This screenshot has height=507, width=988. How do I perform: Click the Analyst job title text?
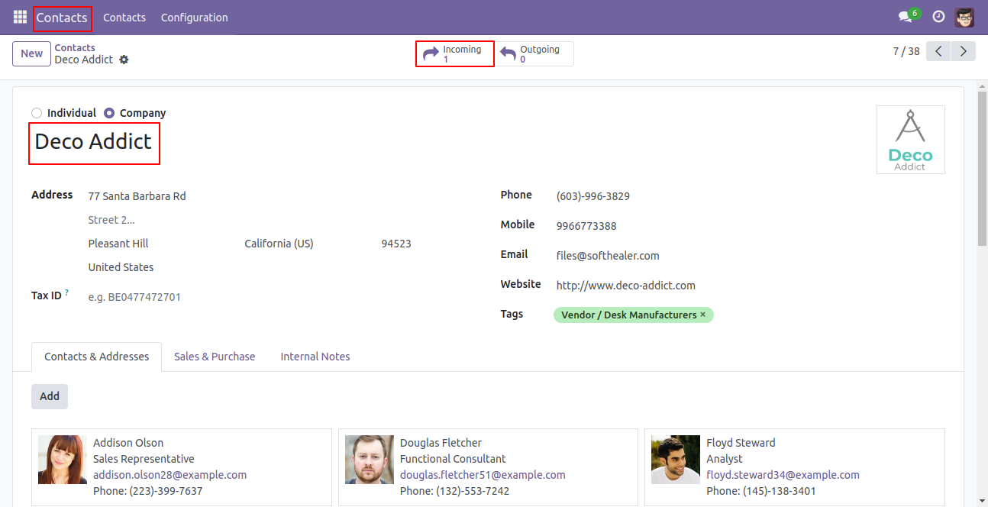[725, 459]
